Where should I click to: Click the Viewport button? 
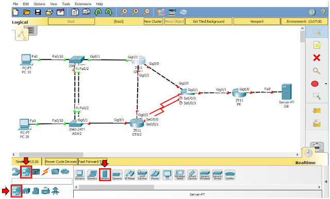click(257, 21)
